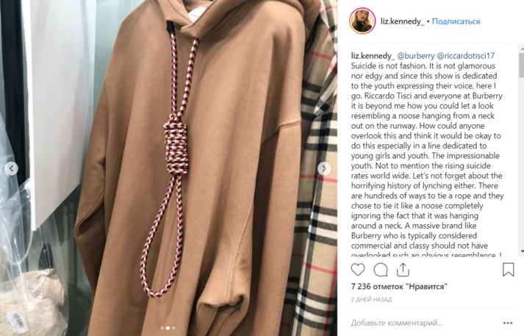Like the post with the heart icon
524x336 pixels.
point(358,270)
